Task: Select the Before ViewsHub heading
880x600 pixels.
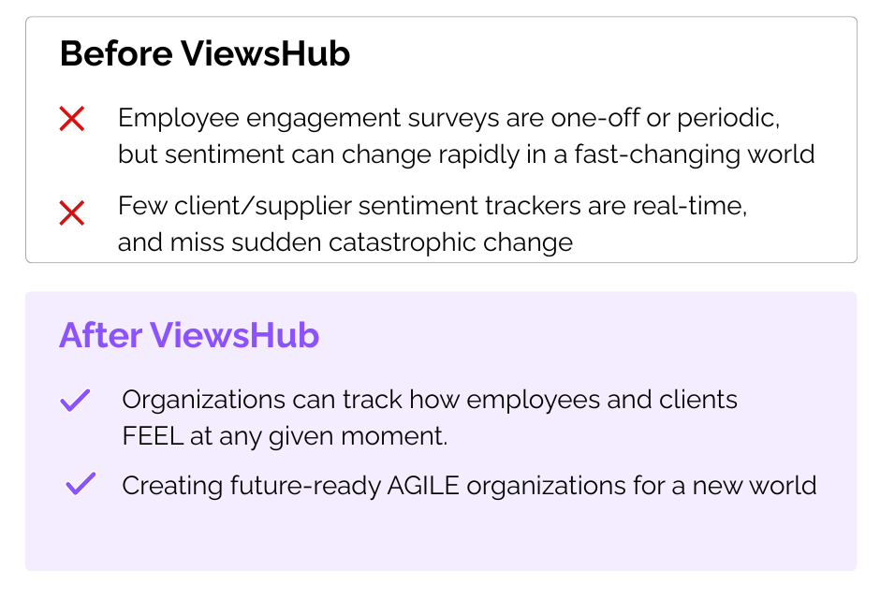Action: click(x=205, y=54)
